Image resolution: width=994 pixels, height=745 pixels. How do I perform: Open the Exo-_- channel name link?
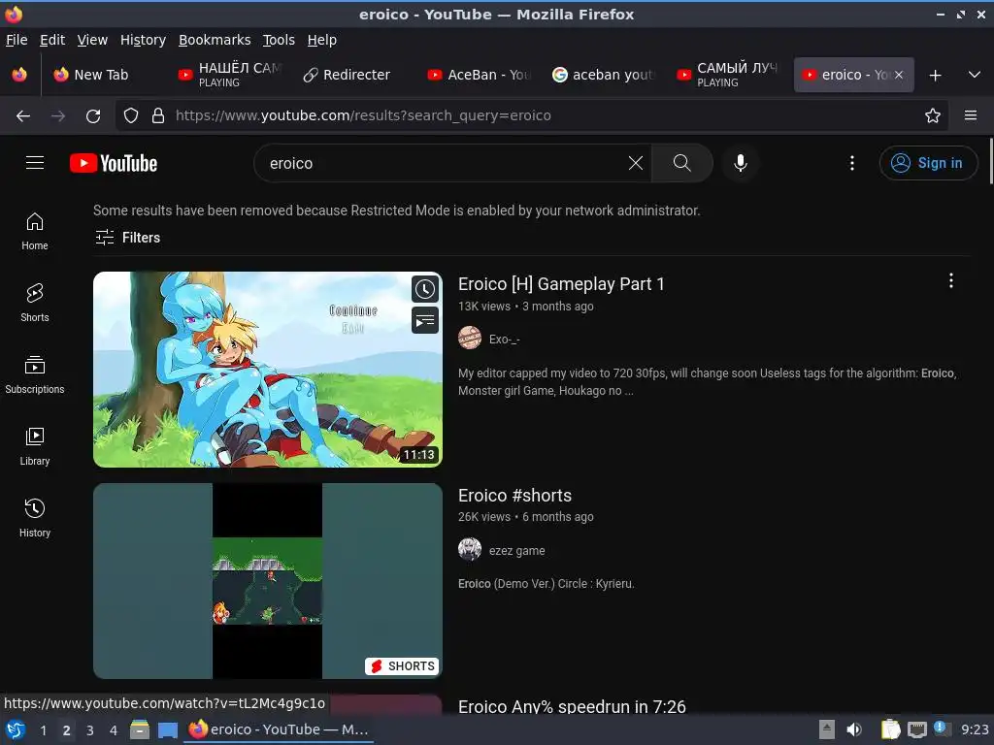504,339
